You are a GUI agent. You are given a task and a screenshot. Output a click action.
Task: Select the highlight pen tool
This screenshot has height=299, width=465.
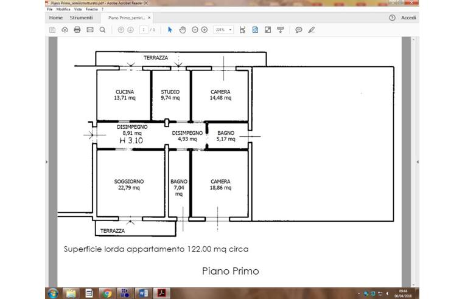(312, 30)
